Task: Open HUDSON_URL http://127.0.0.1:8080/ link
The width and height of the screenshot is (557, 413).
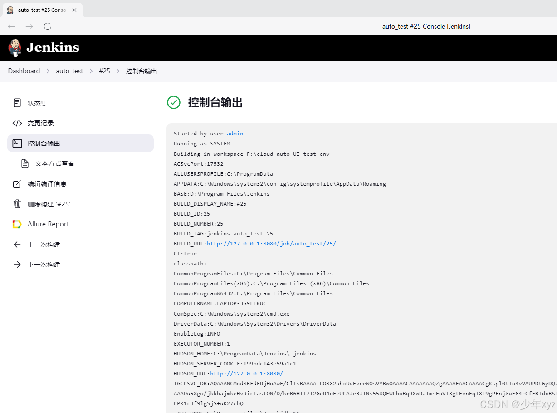Action: point(246,374)
